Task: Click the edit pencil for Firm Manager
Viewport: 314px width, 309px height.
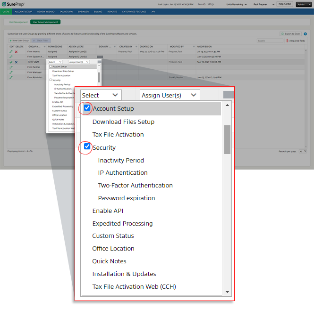Action: [11, 72]
